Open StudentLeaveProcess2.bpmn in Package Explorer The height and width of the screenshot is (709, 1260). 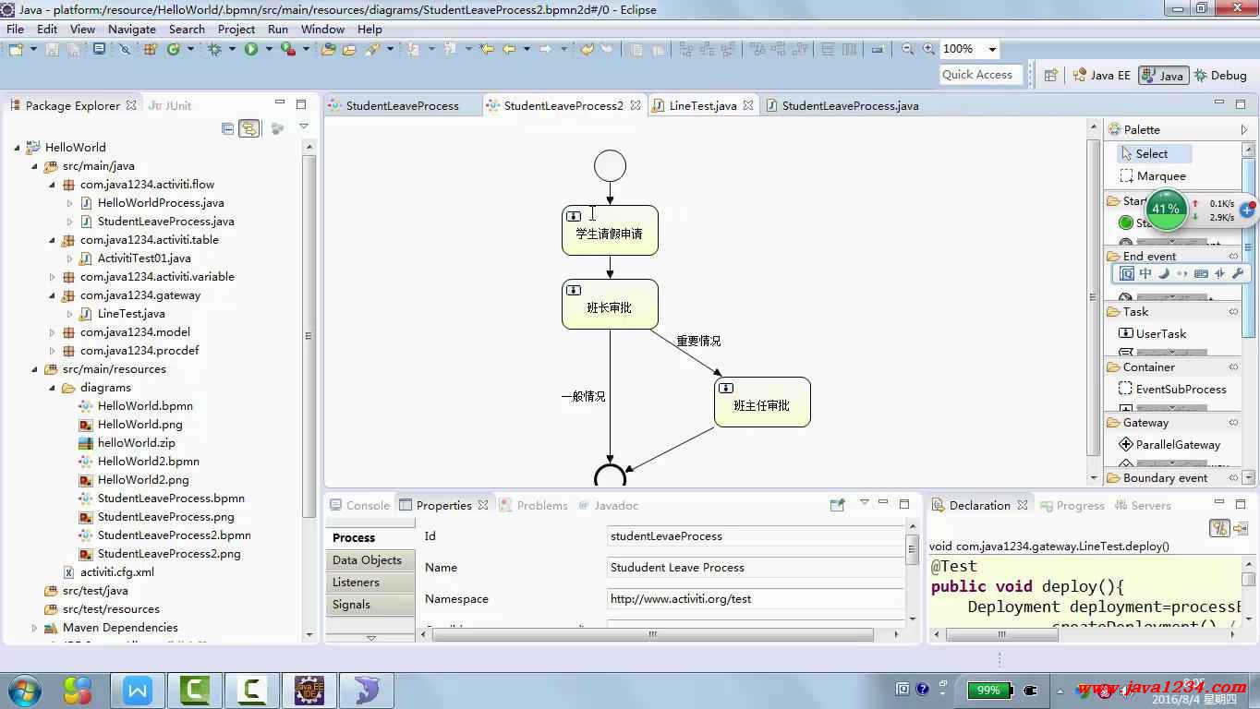[174, 535]
